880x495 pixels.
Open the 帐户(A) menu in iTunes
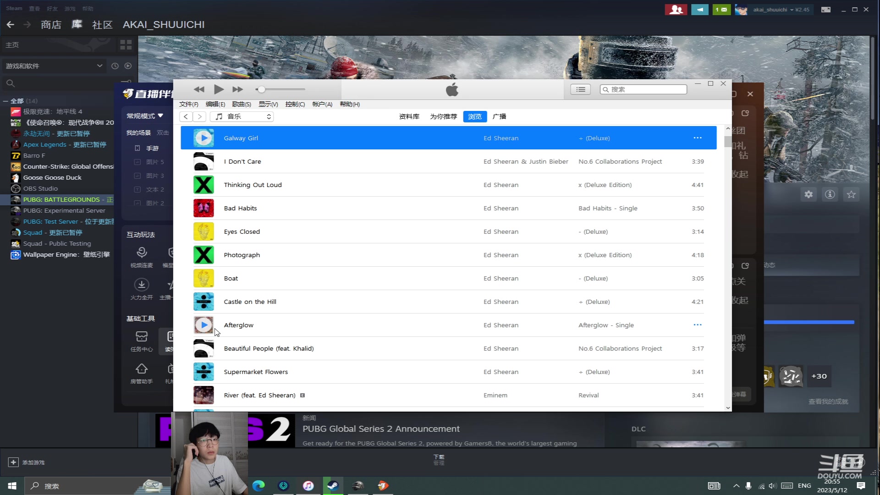tap(322, 104)
